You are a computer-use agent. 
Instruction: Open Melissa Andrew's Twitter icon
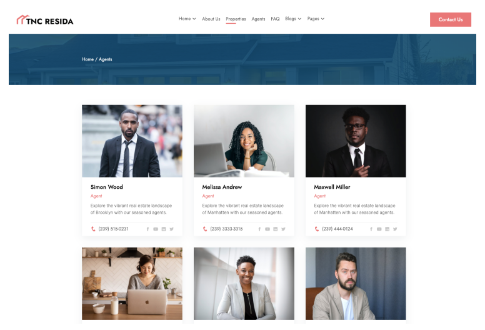283,229
